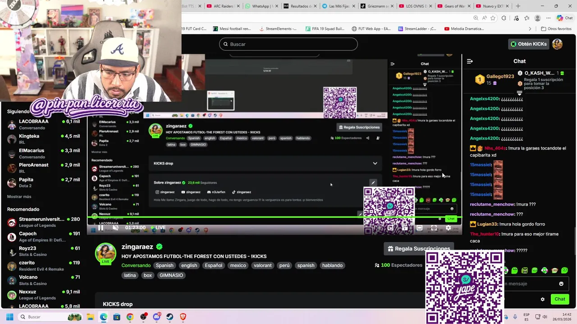Select the perú tag
The image size is (577, 324).
tap(284, 265)
